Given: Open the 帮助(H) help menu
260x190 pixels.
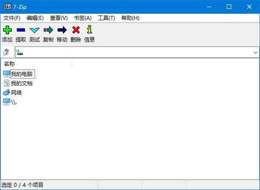Looking at the screenshot, I should (130, 18).
